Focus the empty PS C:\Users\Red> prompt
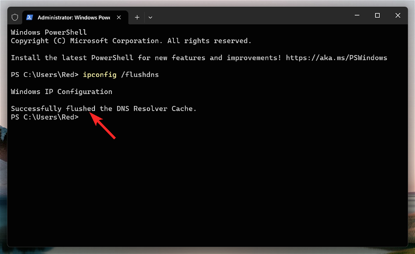 [45, 117]
